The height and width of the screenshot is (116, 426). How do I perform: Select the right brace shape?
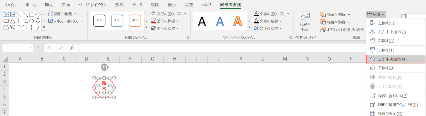38,27
